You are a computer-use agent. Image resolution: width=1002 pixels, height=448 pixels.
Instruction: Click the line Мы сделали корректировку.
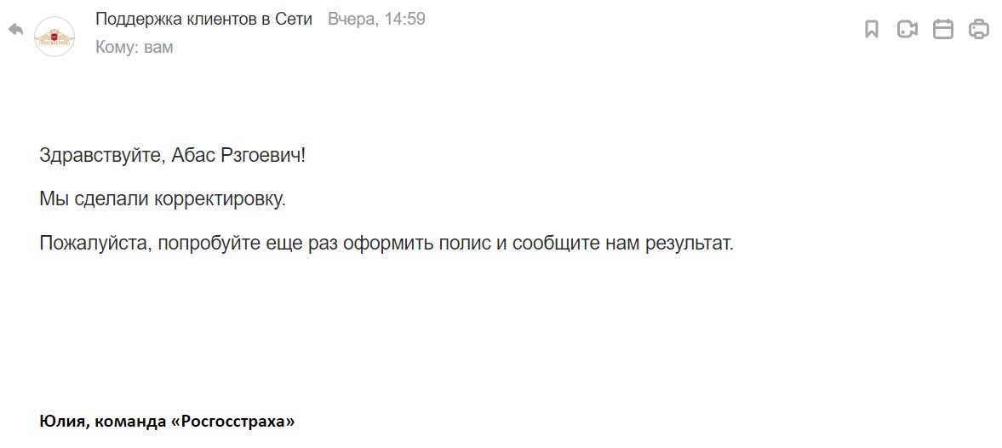pyautogui.click(x=163, y=199)
